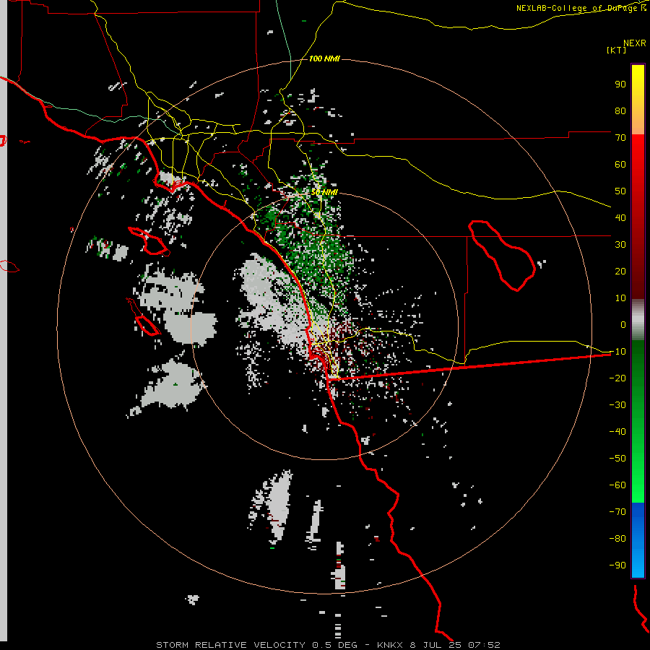Click the red-outlined Salton Sea shape

click(x=502, y=256)
